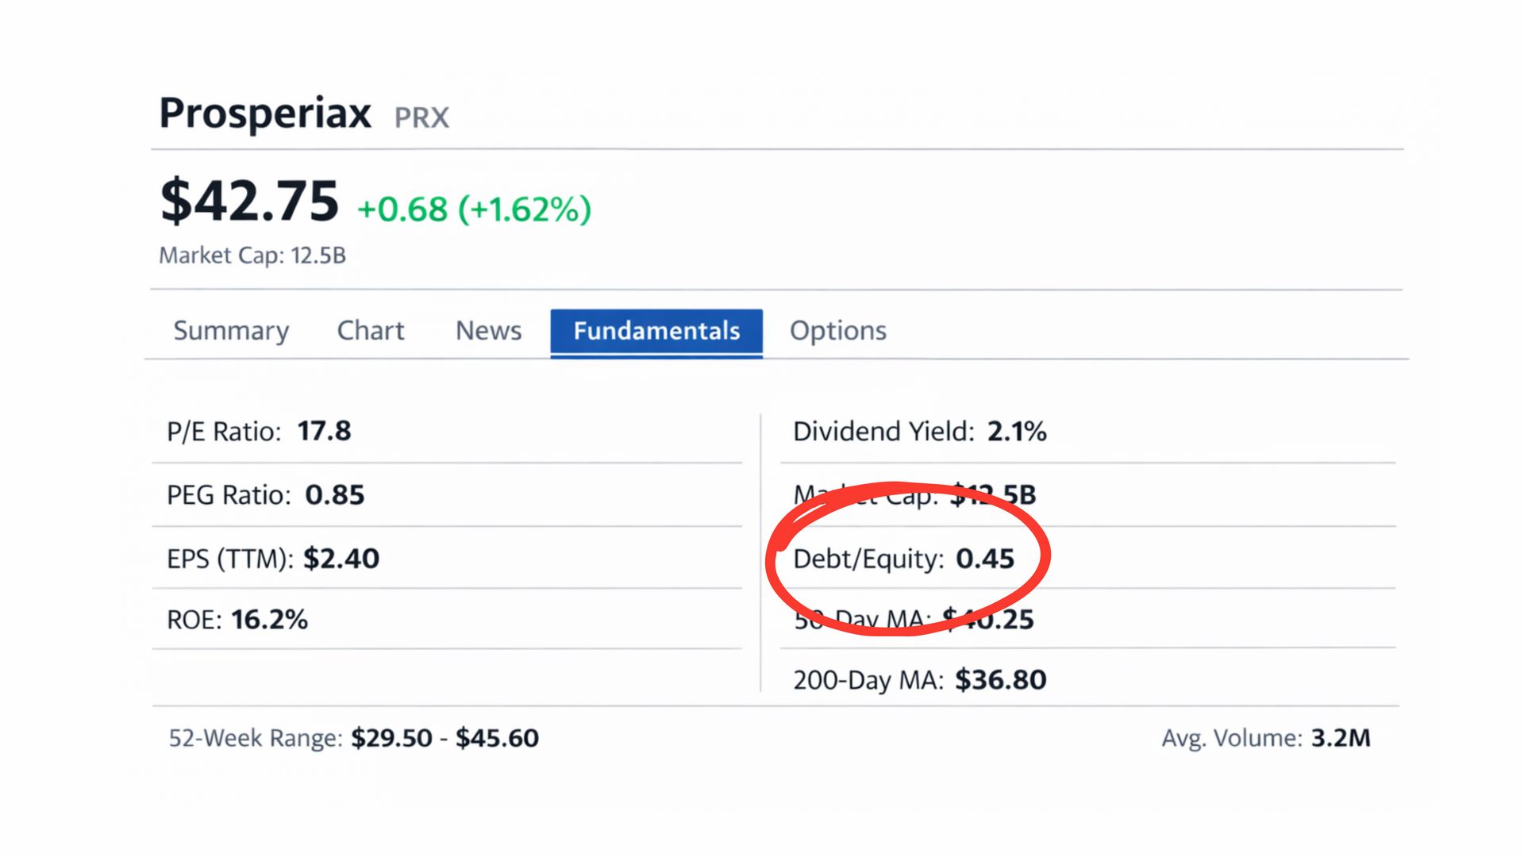Select the P/E Ratio row

click(259, 432)
